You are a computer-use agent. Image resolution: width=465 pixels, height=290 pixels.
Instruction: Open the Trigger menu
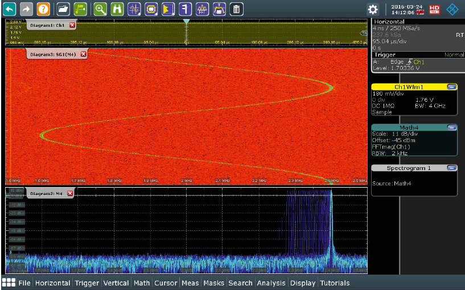point(87,283)
